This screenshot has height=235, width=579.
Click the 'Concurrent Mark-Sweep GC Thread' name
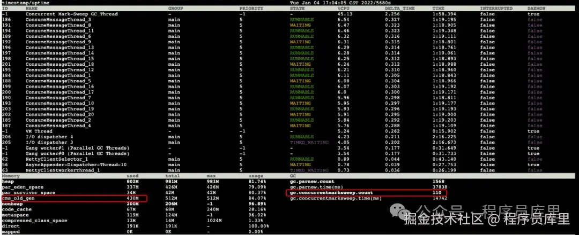pos(72,14)
